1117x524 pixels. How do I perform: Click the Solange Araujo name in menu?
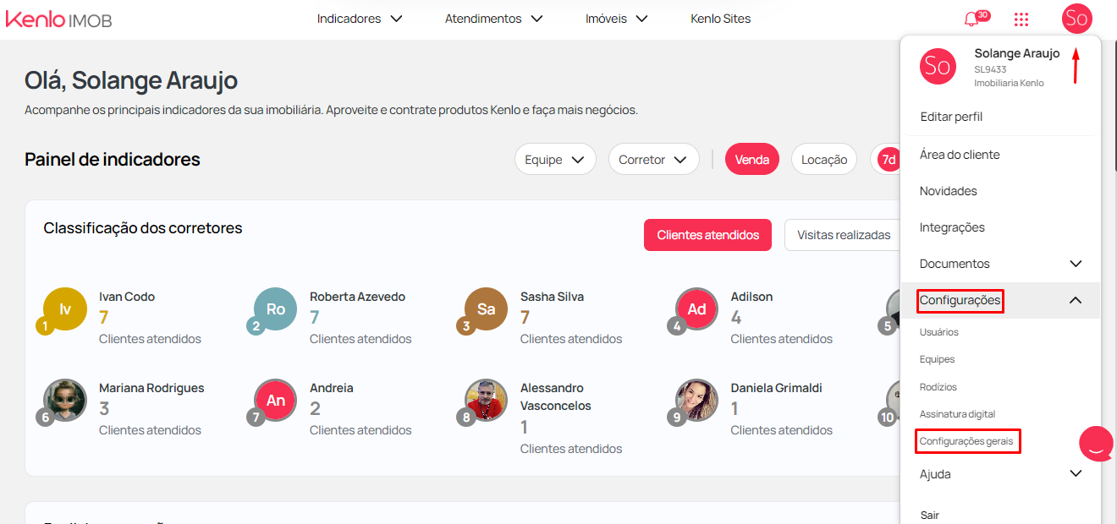click(1017, 53)
